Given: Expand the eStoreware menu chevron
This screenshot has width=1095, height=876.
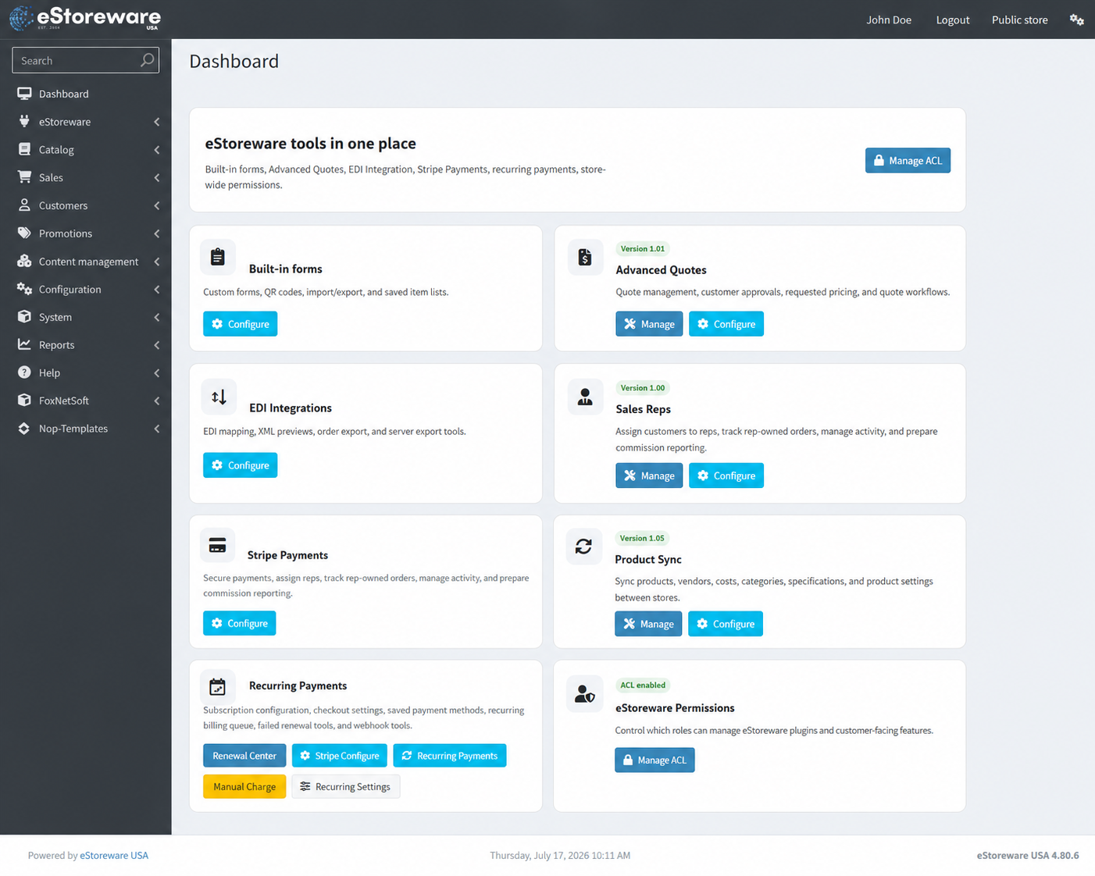Looking at the screenshot, I should click(157, 122).
